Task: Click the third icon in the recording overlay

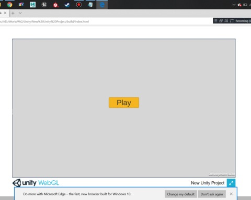Action: point(226,21)
